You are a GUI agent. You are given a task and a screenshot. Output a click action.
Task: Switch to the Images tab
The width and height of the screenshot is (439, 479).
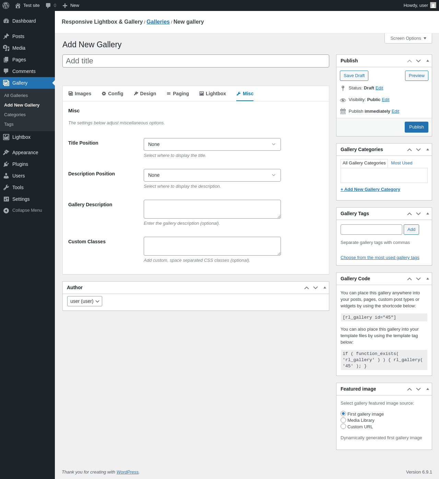point(80,94)
